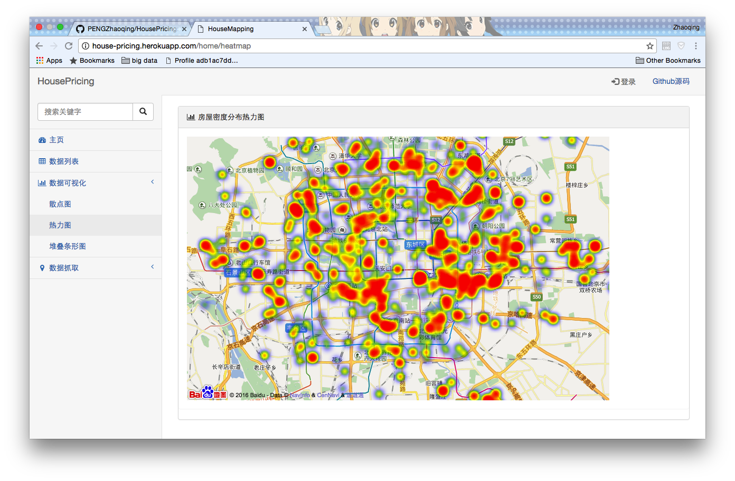Image resolution: width=735 pixels, height=481 pixels.
Task: Click the Zhaoqing profile button
Action: pos(686,27)
